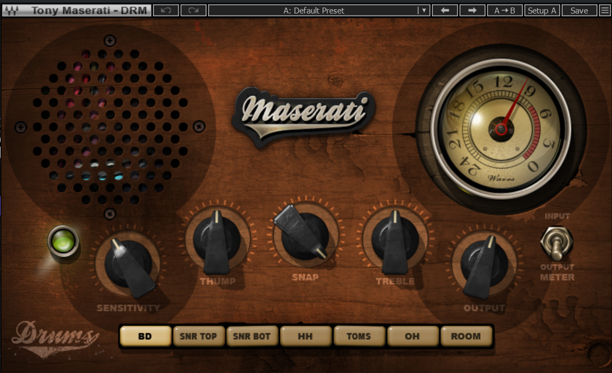Viewport: 612px width, 373px height.
Task: Open the hamburger menu icon
Action: point(605,10)
